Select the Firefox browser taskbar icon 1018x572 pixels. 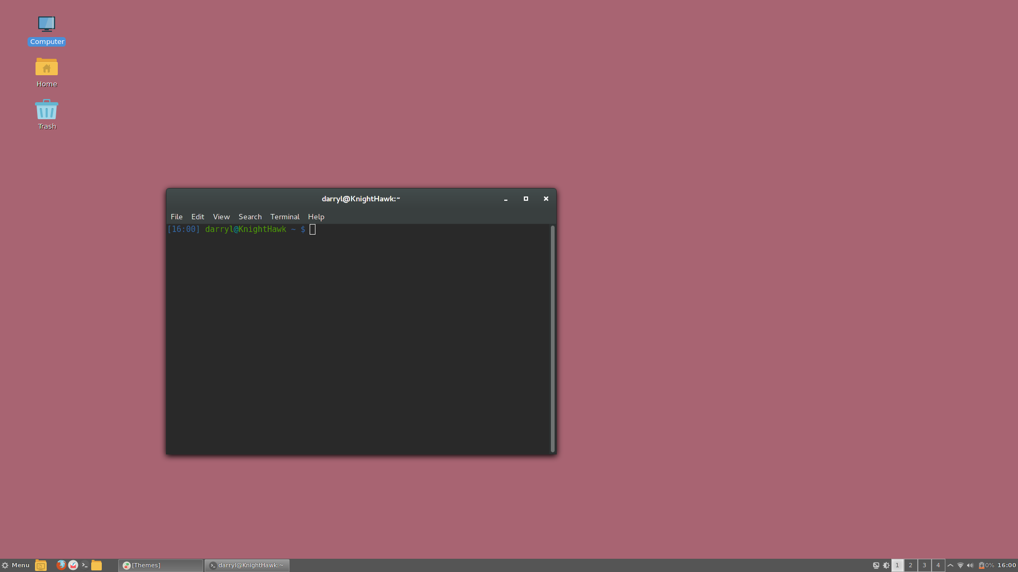61,565
